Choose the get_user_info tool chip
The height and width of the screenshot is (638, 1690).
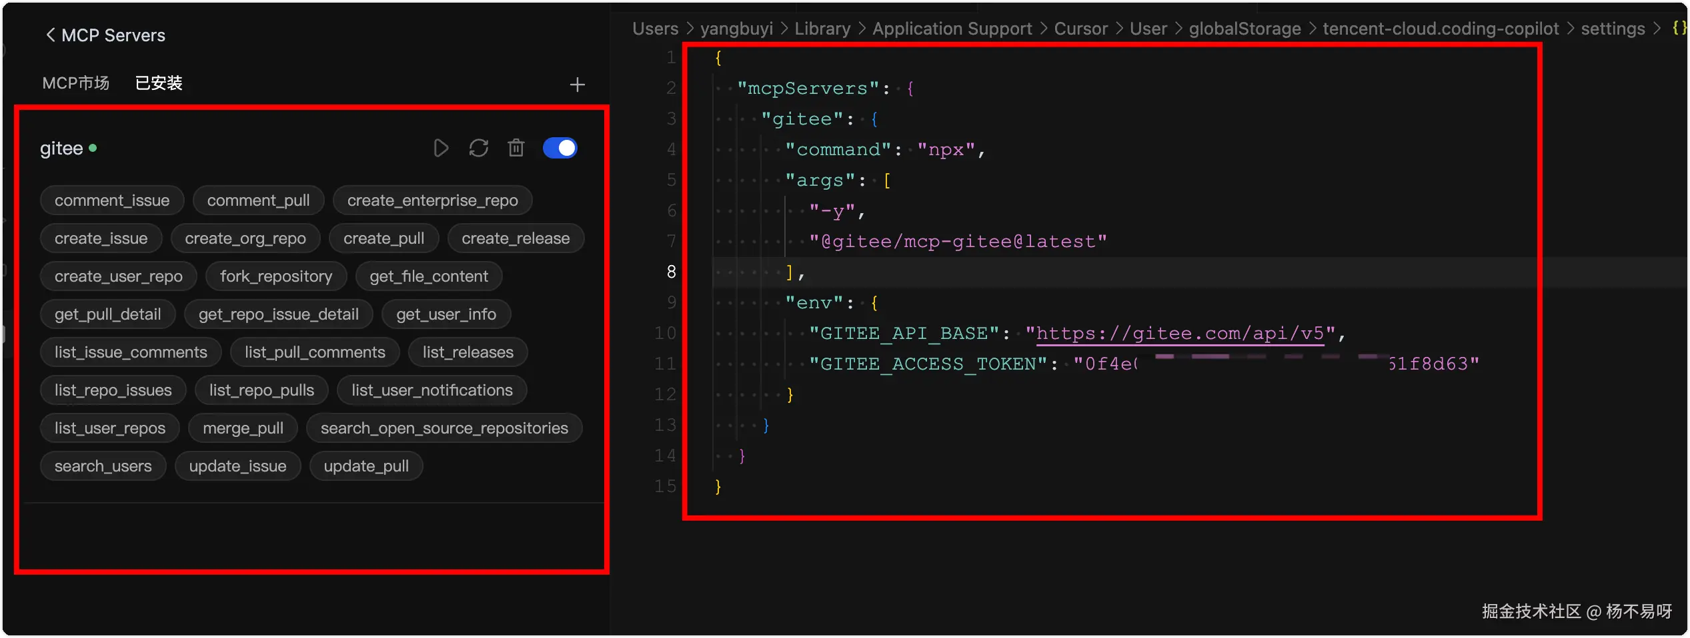pyautogui.click(x=446, y=314)
